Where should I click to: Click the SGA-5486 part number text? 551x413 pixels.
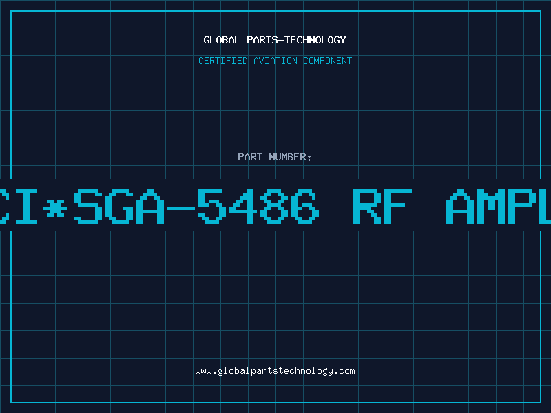[196, 206]
